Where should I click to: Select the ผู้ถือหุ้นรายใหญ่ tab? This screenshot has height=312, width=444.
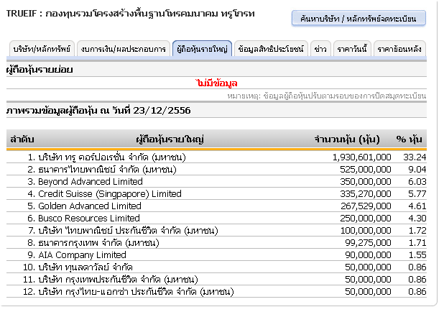[x=202, y=49]
